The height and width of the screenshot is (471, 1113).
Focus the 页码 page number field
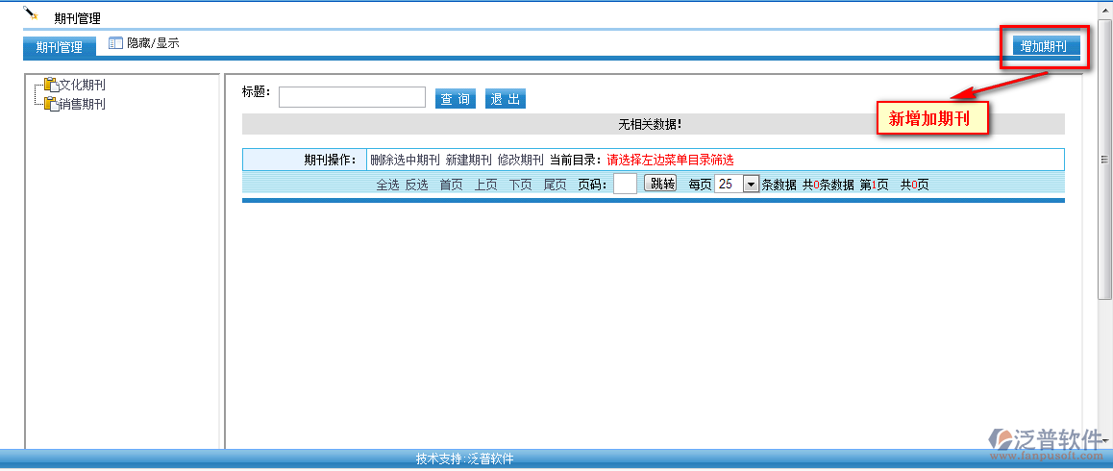pyautogui.click(x=625, y=184)
